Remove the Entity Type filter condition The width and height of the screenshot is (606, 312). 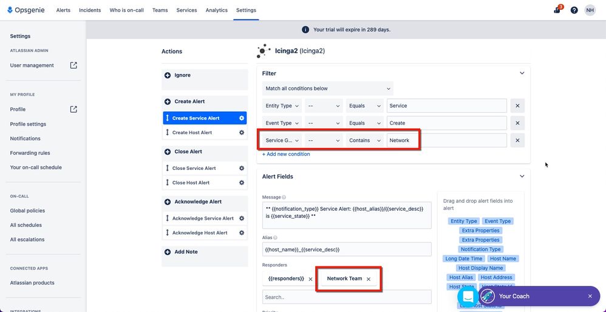click(517, 106)
